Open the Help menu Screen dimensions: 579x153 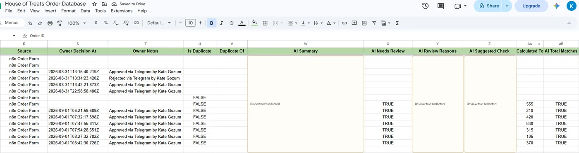[142, 11]
